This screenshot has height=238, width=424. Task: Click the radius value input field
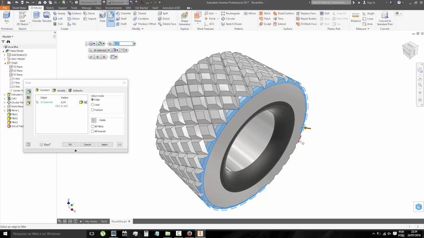[123, 44]
